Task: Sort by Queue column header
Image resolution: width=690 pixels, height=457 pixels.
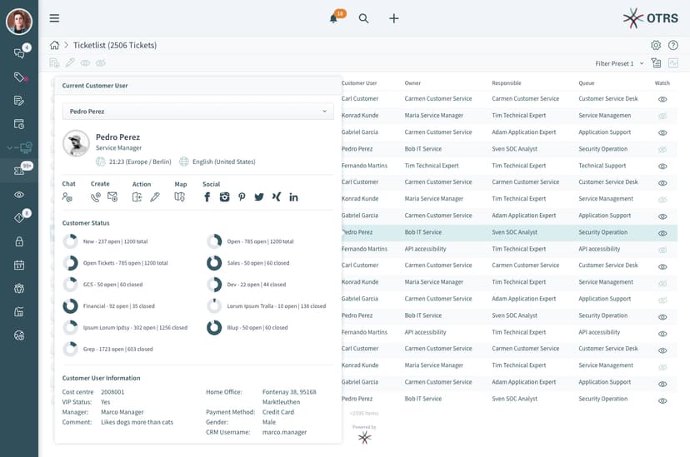Action: [x=586, y=83]
